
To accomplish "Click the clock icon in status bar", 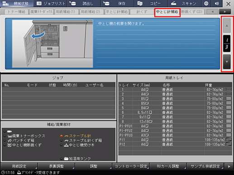I will pos(3,172).
